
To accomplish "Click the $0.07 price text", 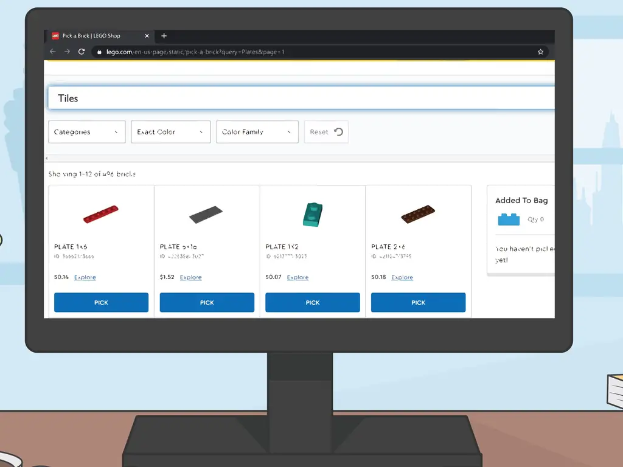I will (273, 277).
